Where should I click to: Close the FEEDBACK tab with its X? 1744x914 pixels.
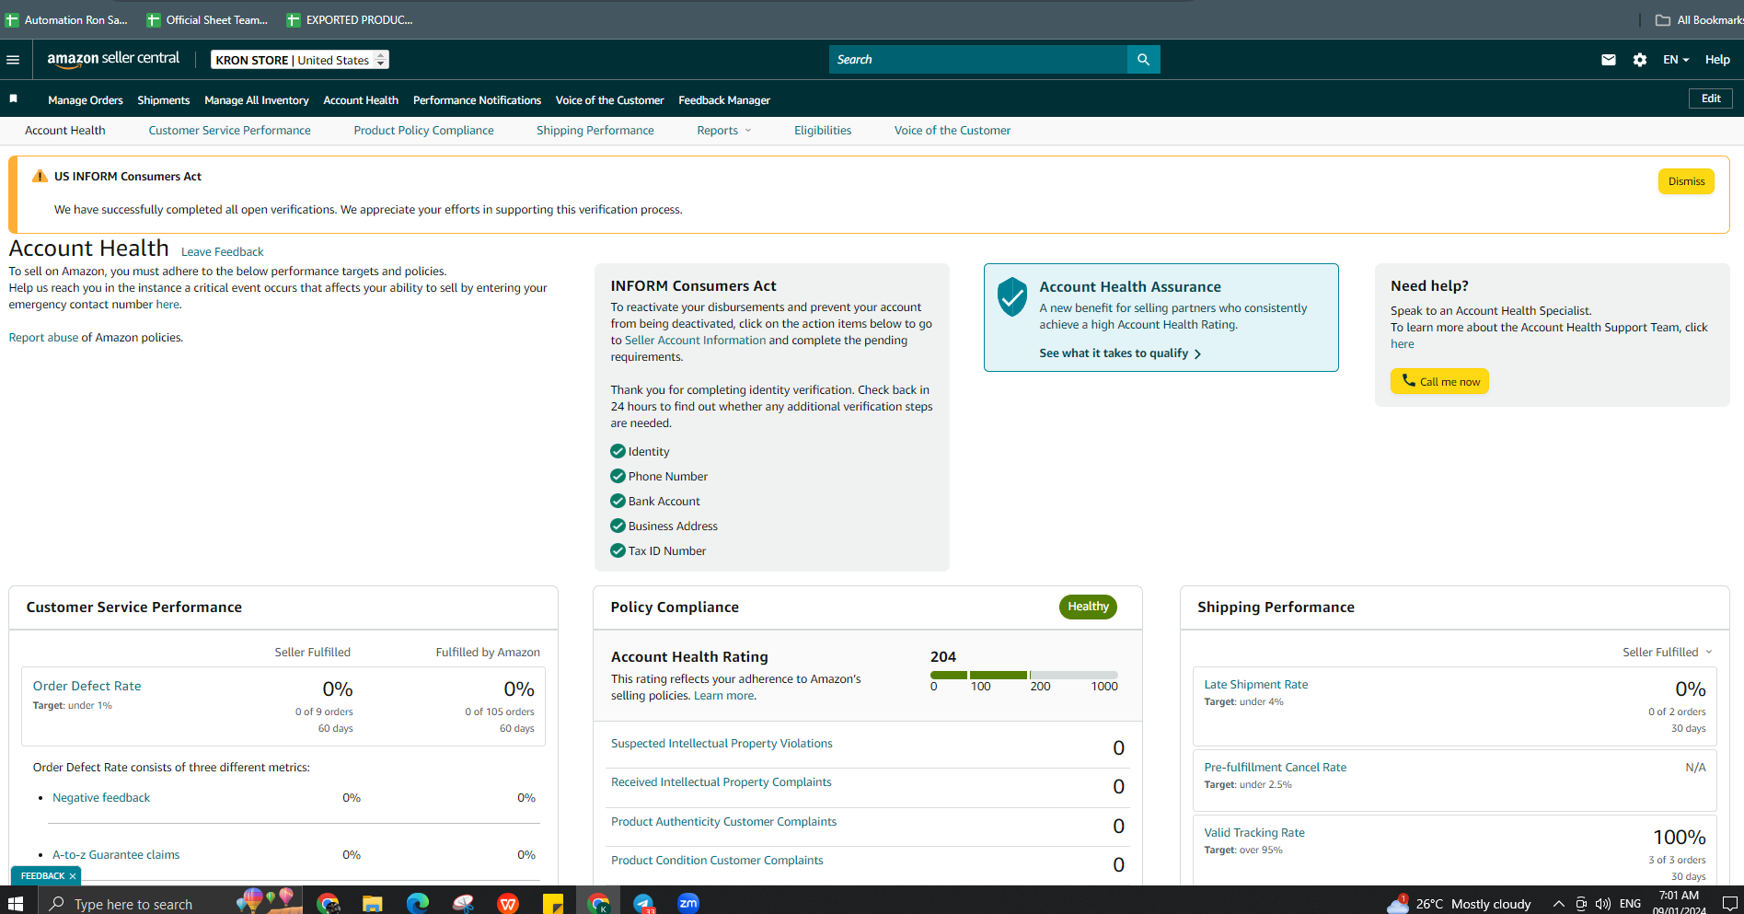(x=73, y=876)
